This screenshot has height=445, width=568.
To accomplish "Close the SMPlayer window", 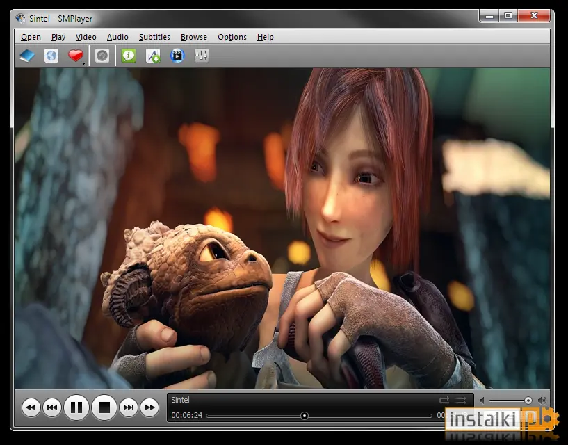I will [534, 15].
